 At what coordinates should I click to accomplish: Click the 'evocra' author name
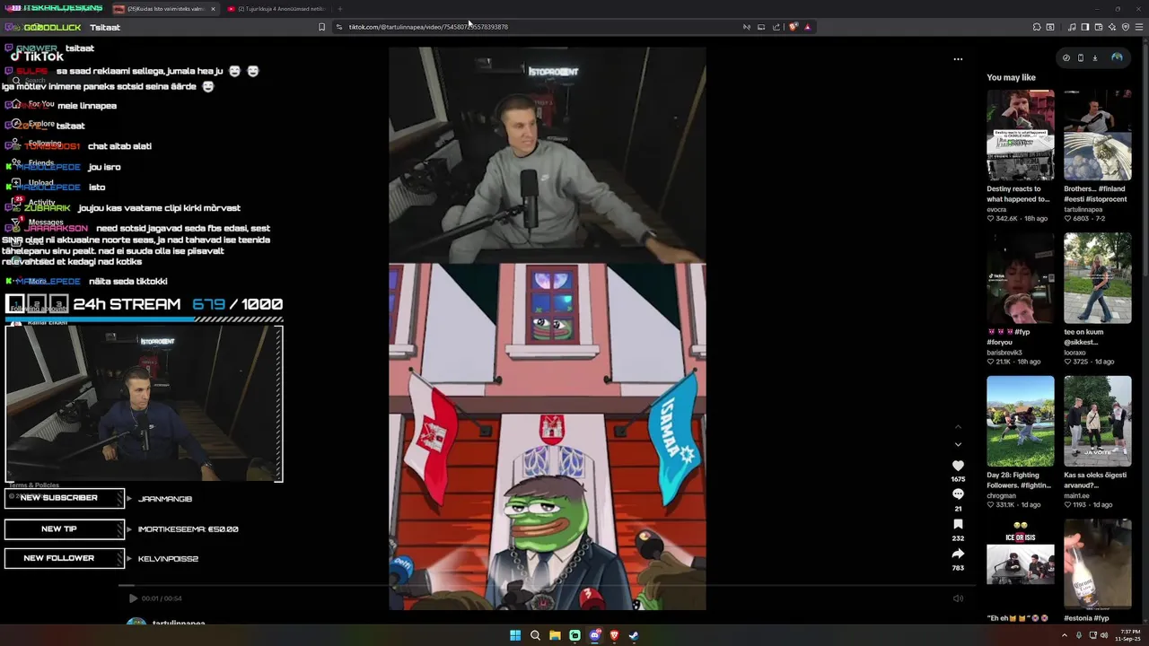pyautogui.click(x=996, y=209)
